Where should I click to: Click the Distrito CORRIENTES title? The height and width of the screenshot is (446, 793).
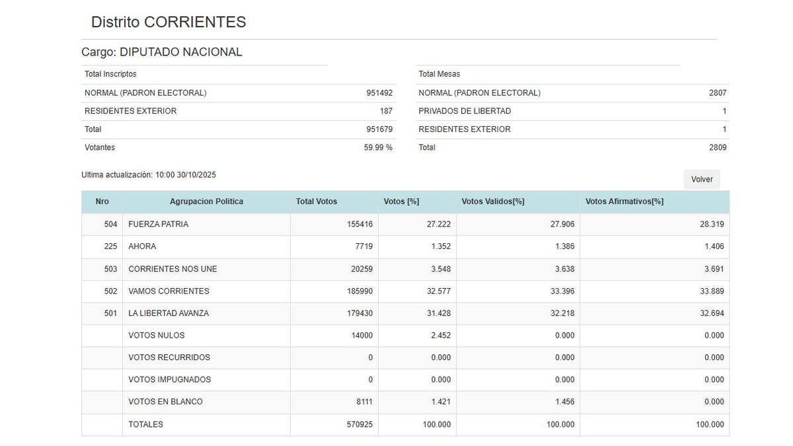pyautogui.click(x=168, y=21)
